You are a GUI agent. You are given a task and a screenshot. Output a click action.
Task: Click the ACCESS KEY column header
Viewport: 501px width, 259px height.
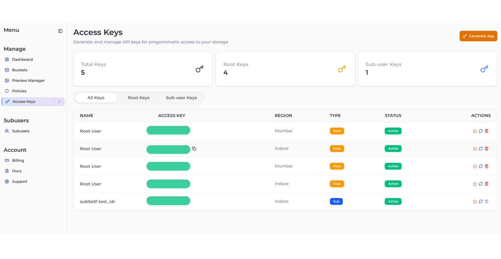[x=172, y=116]
